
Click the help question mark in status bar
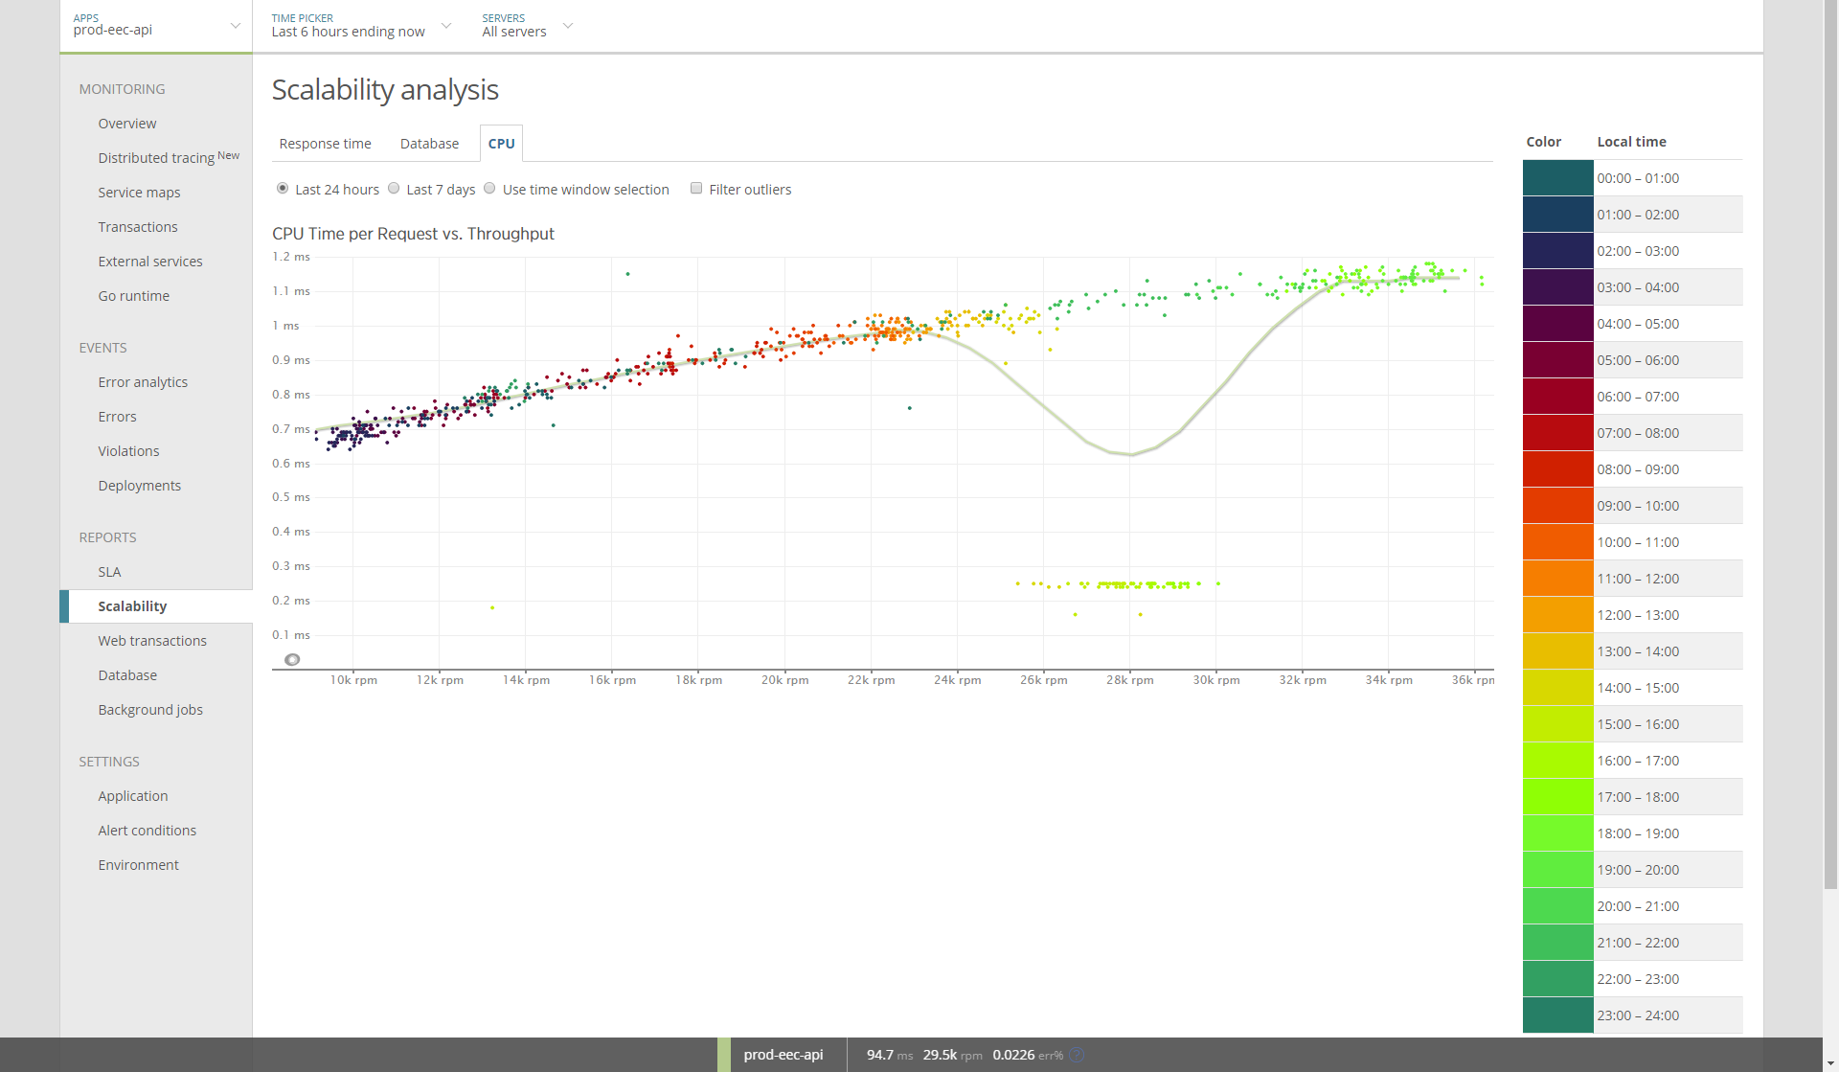point(1077,1055)
